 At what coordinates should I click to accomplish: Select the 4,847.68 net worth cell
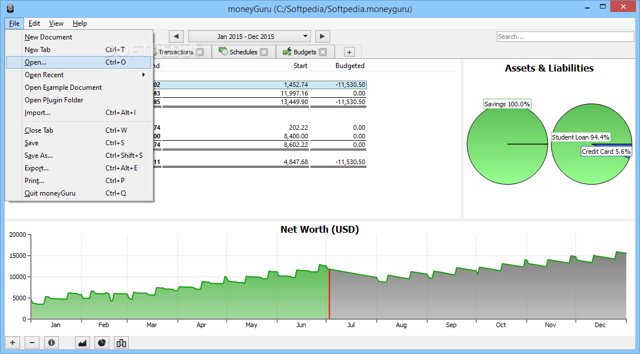(x=296, y=162)
